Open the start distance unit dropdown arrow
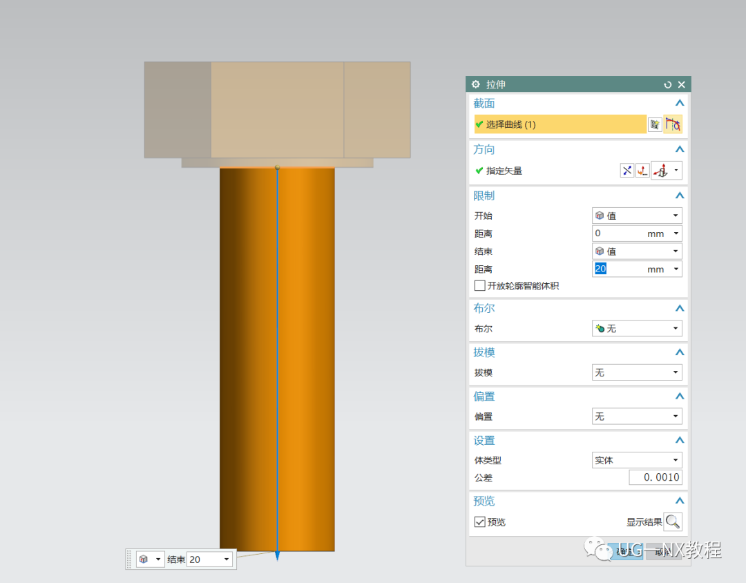 tap(676, 233)
